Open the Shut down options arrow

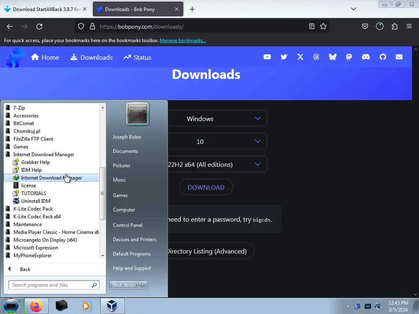tap(143, 285)
